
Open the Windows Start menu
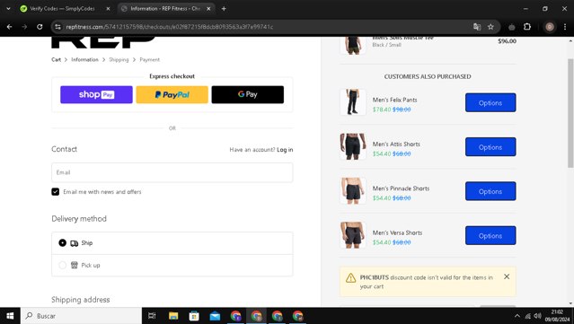click(x=10, y=316)
